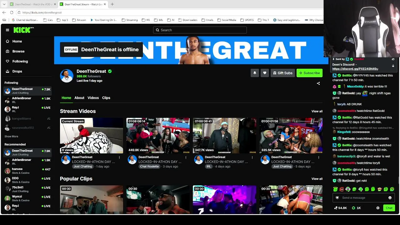
Task: Send the message with the green Chat button
Action: [389, 208]
